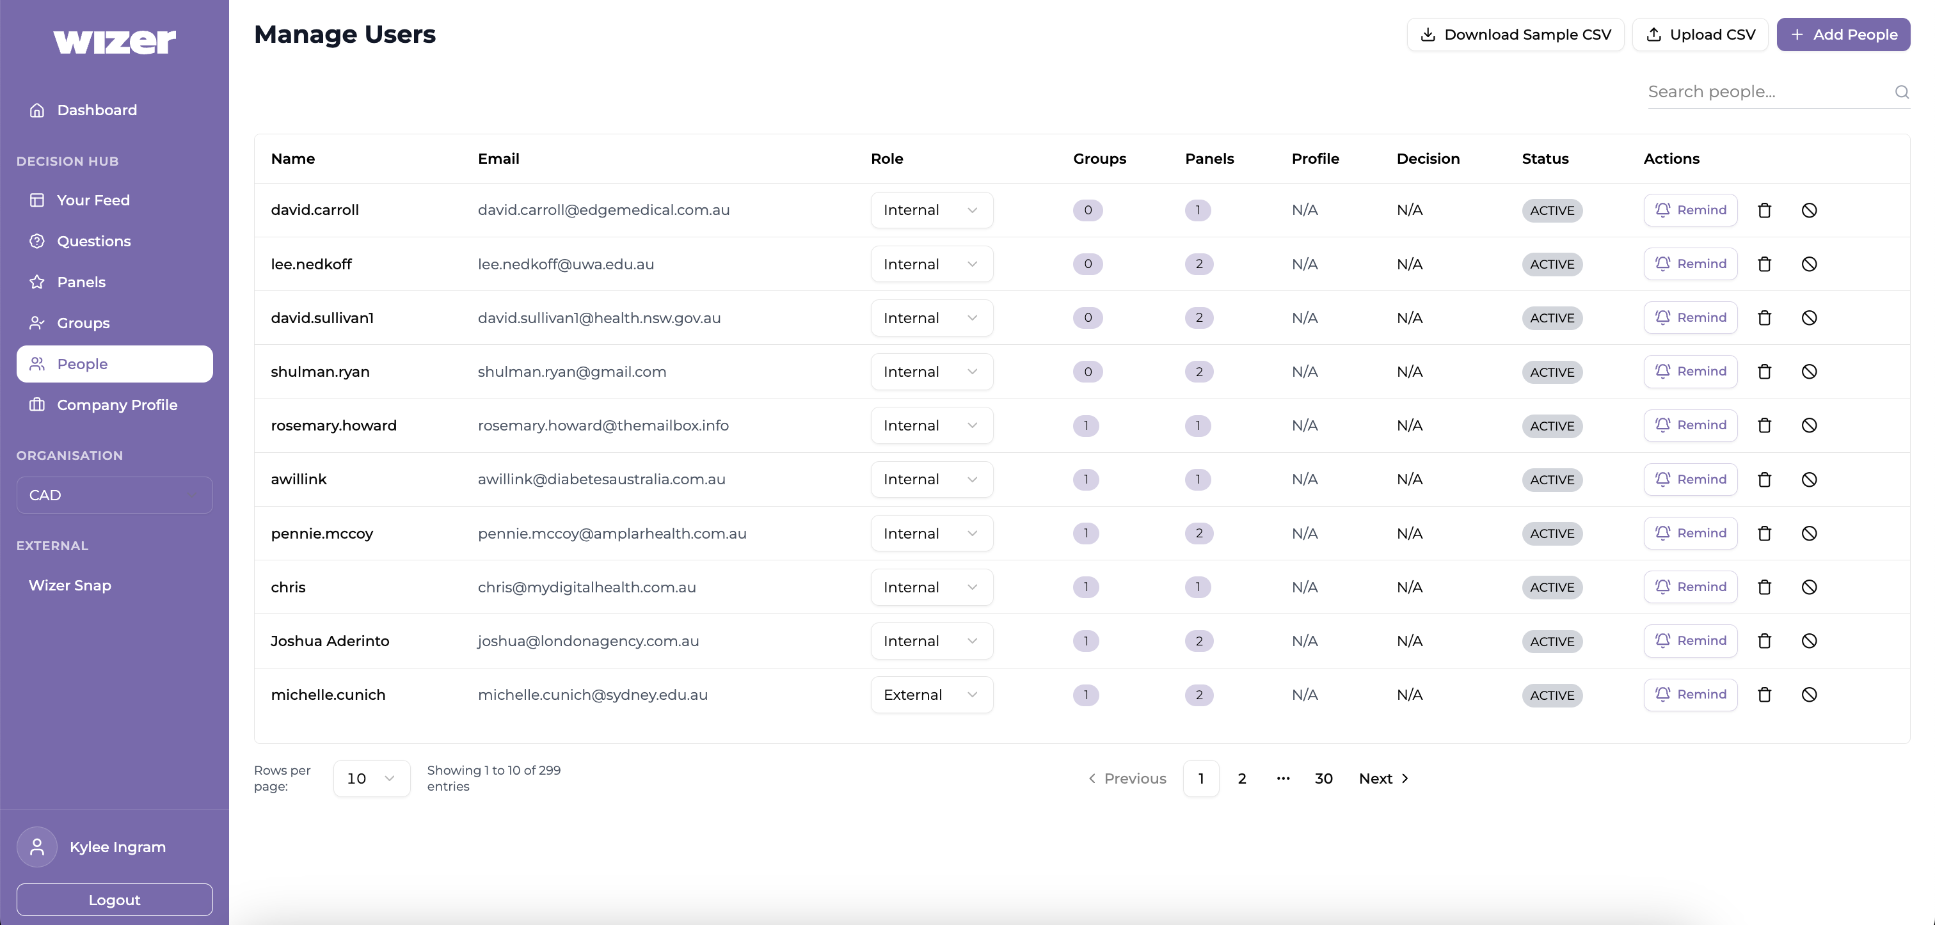Open Role dropdown for michelle.cunich
The height and width of the screenshot is (925, 1935).
[932, 695]
